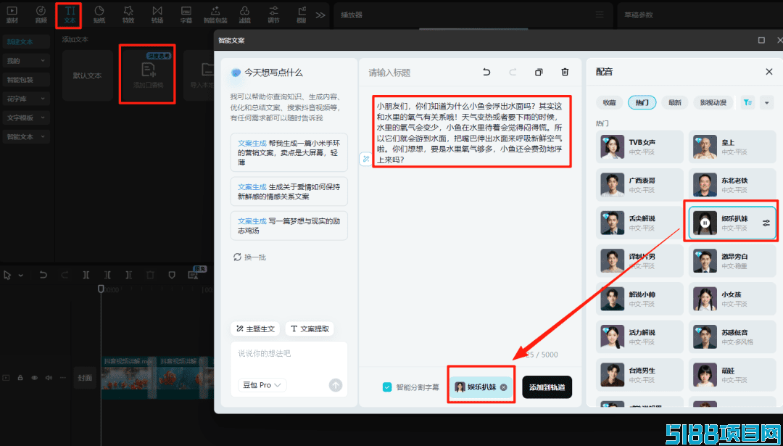Open the 豆包 Pro model dropdown
The height and width of the screenshot is (446, 783).
point(262,385)
